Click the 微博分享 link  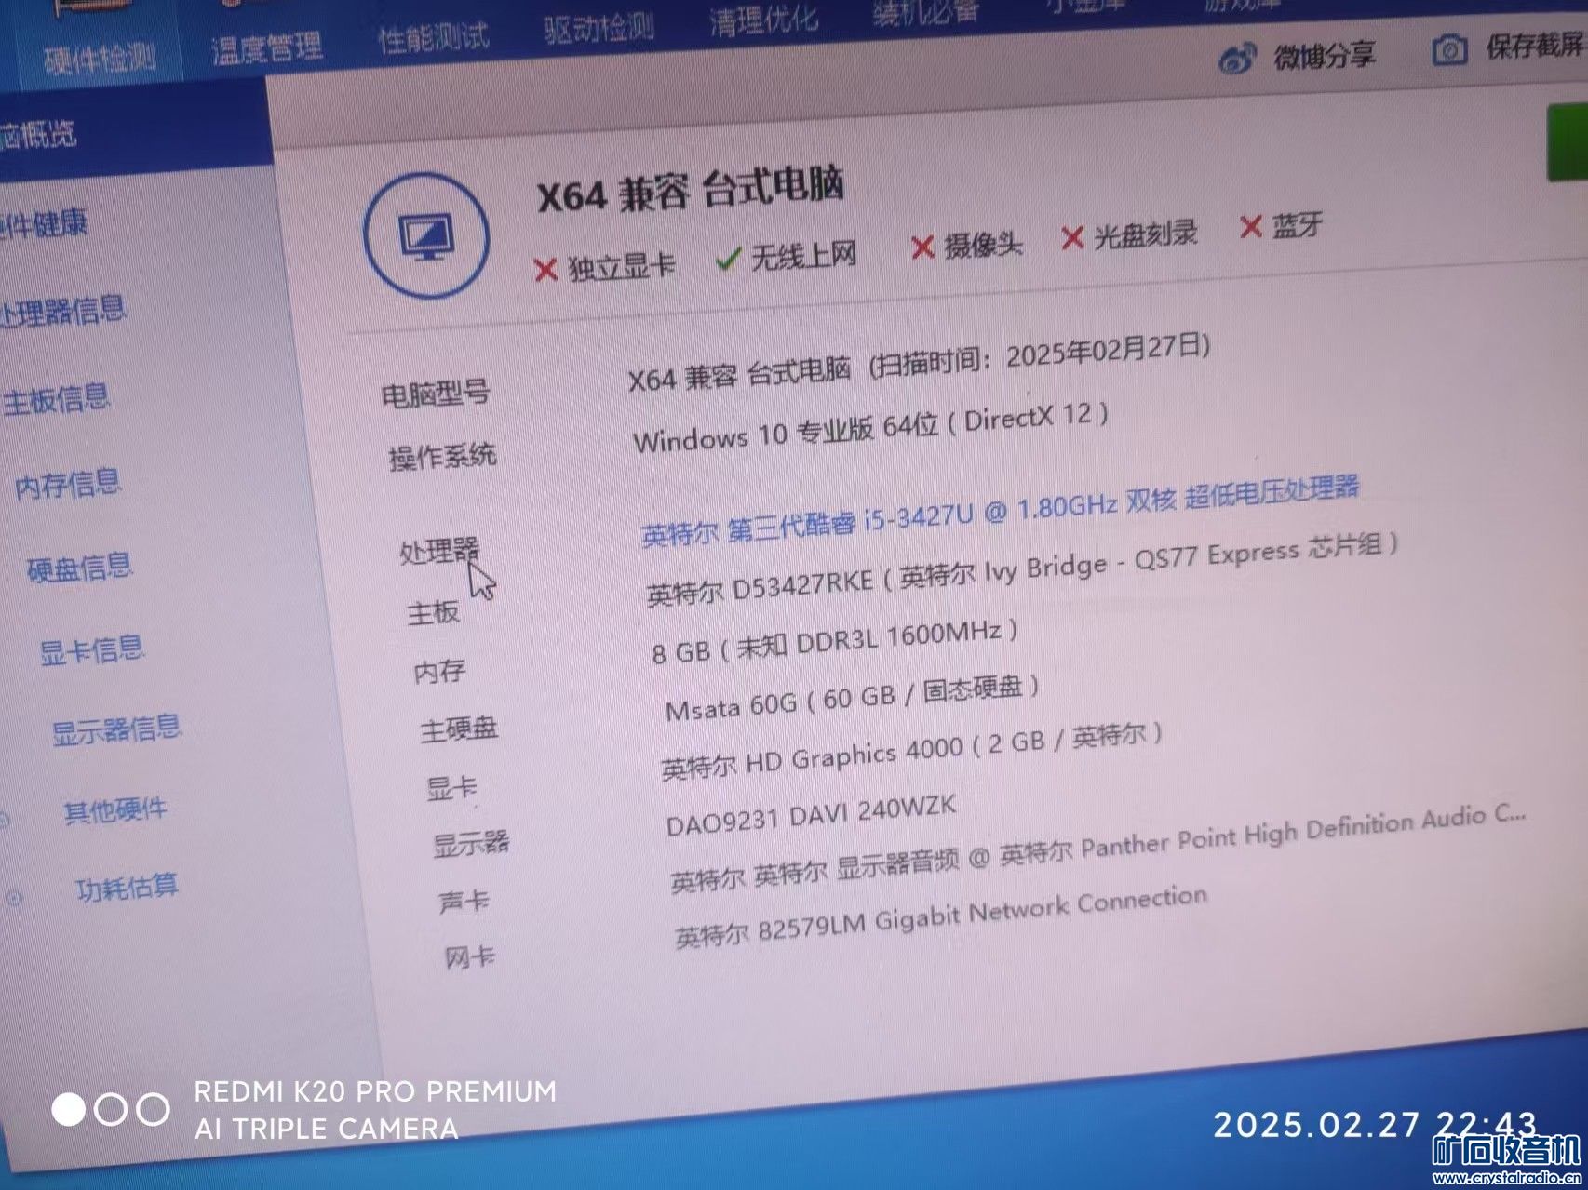point(1324,56)
